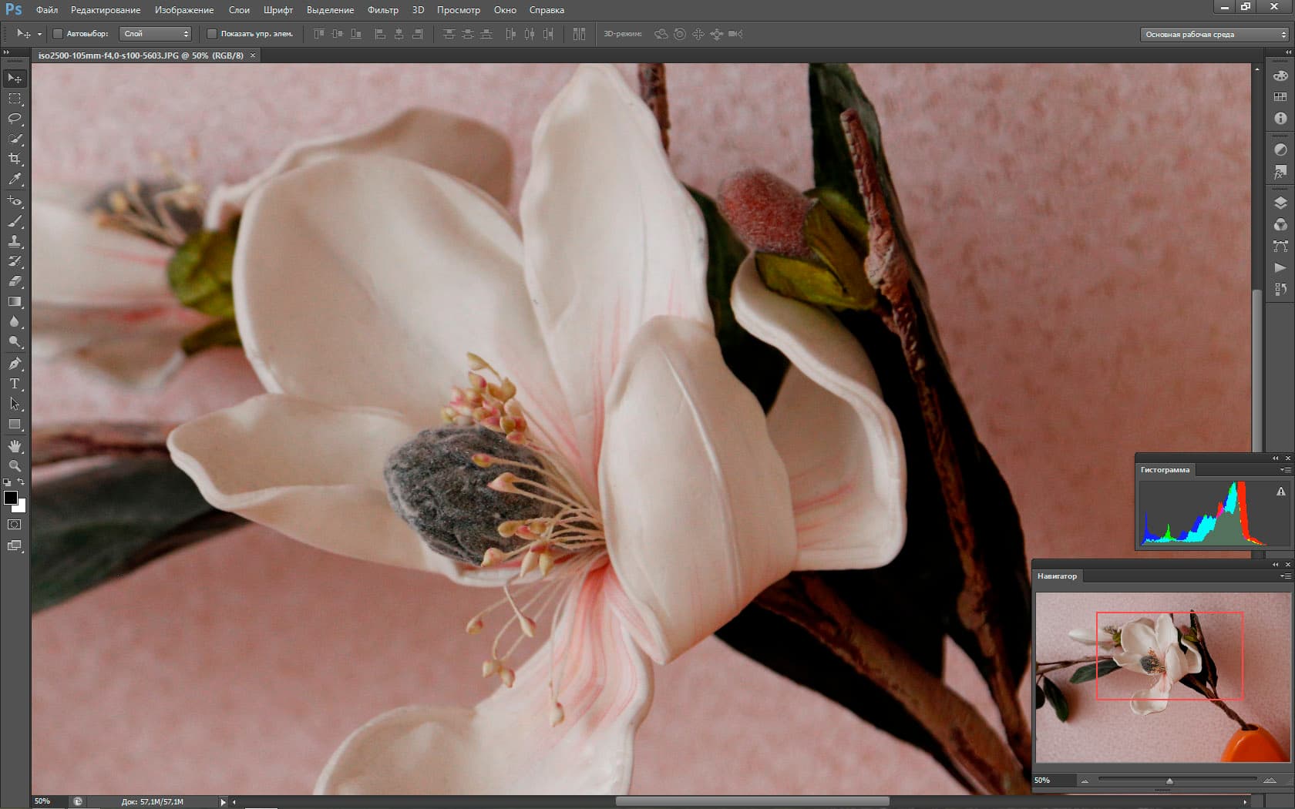Open the Layers panel icon
1295x809 pixels.
click(1280, 203)
